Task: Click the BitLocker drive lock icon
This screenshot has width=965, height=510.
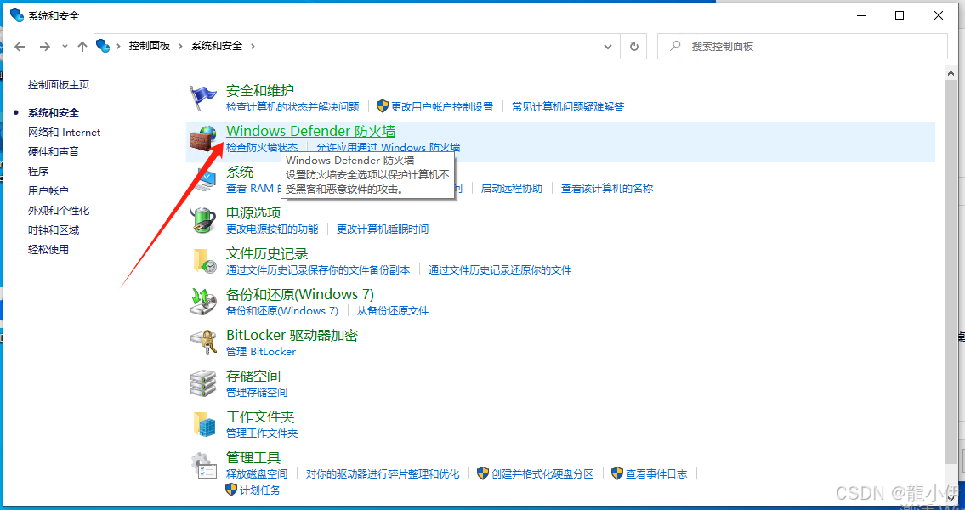Action: [202, 343]
